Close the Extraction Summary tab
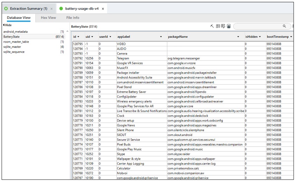Image resolution: width=295 pixels, height=181 pixels. pyautogui.click(x=52, y=9)
